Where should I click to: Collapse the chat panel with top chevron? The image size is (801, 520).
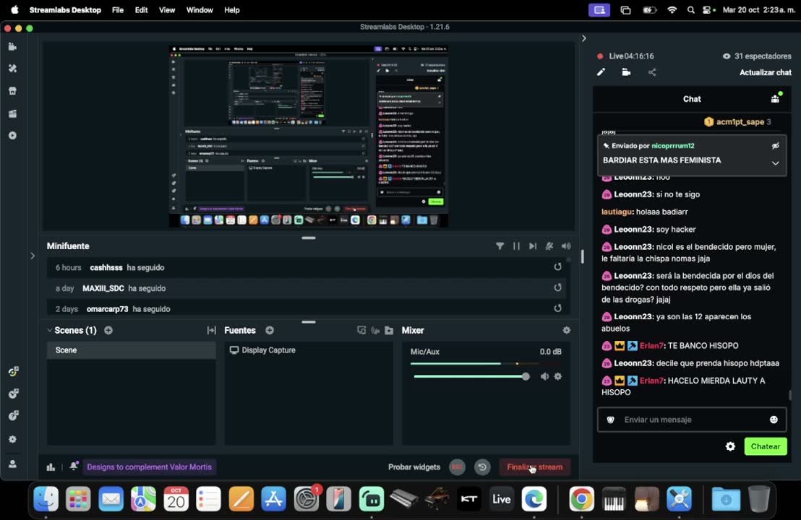(x=584, y=38)
